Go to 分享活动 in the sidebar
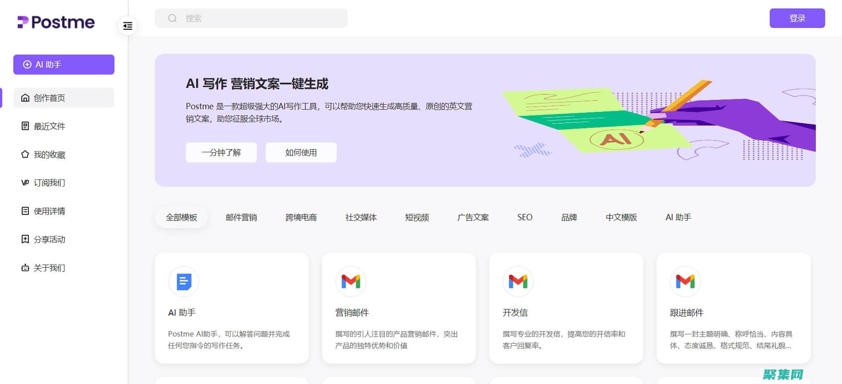 49,239
